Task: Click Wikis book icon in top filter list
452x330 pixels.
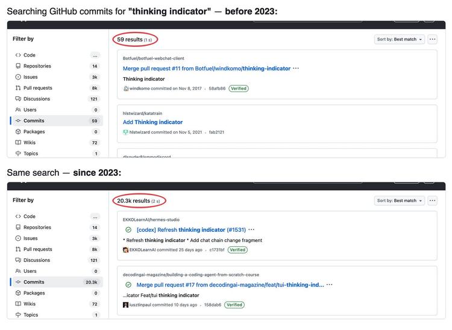Action: click(x=18, y=143)
